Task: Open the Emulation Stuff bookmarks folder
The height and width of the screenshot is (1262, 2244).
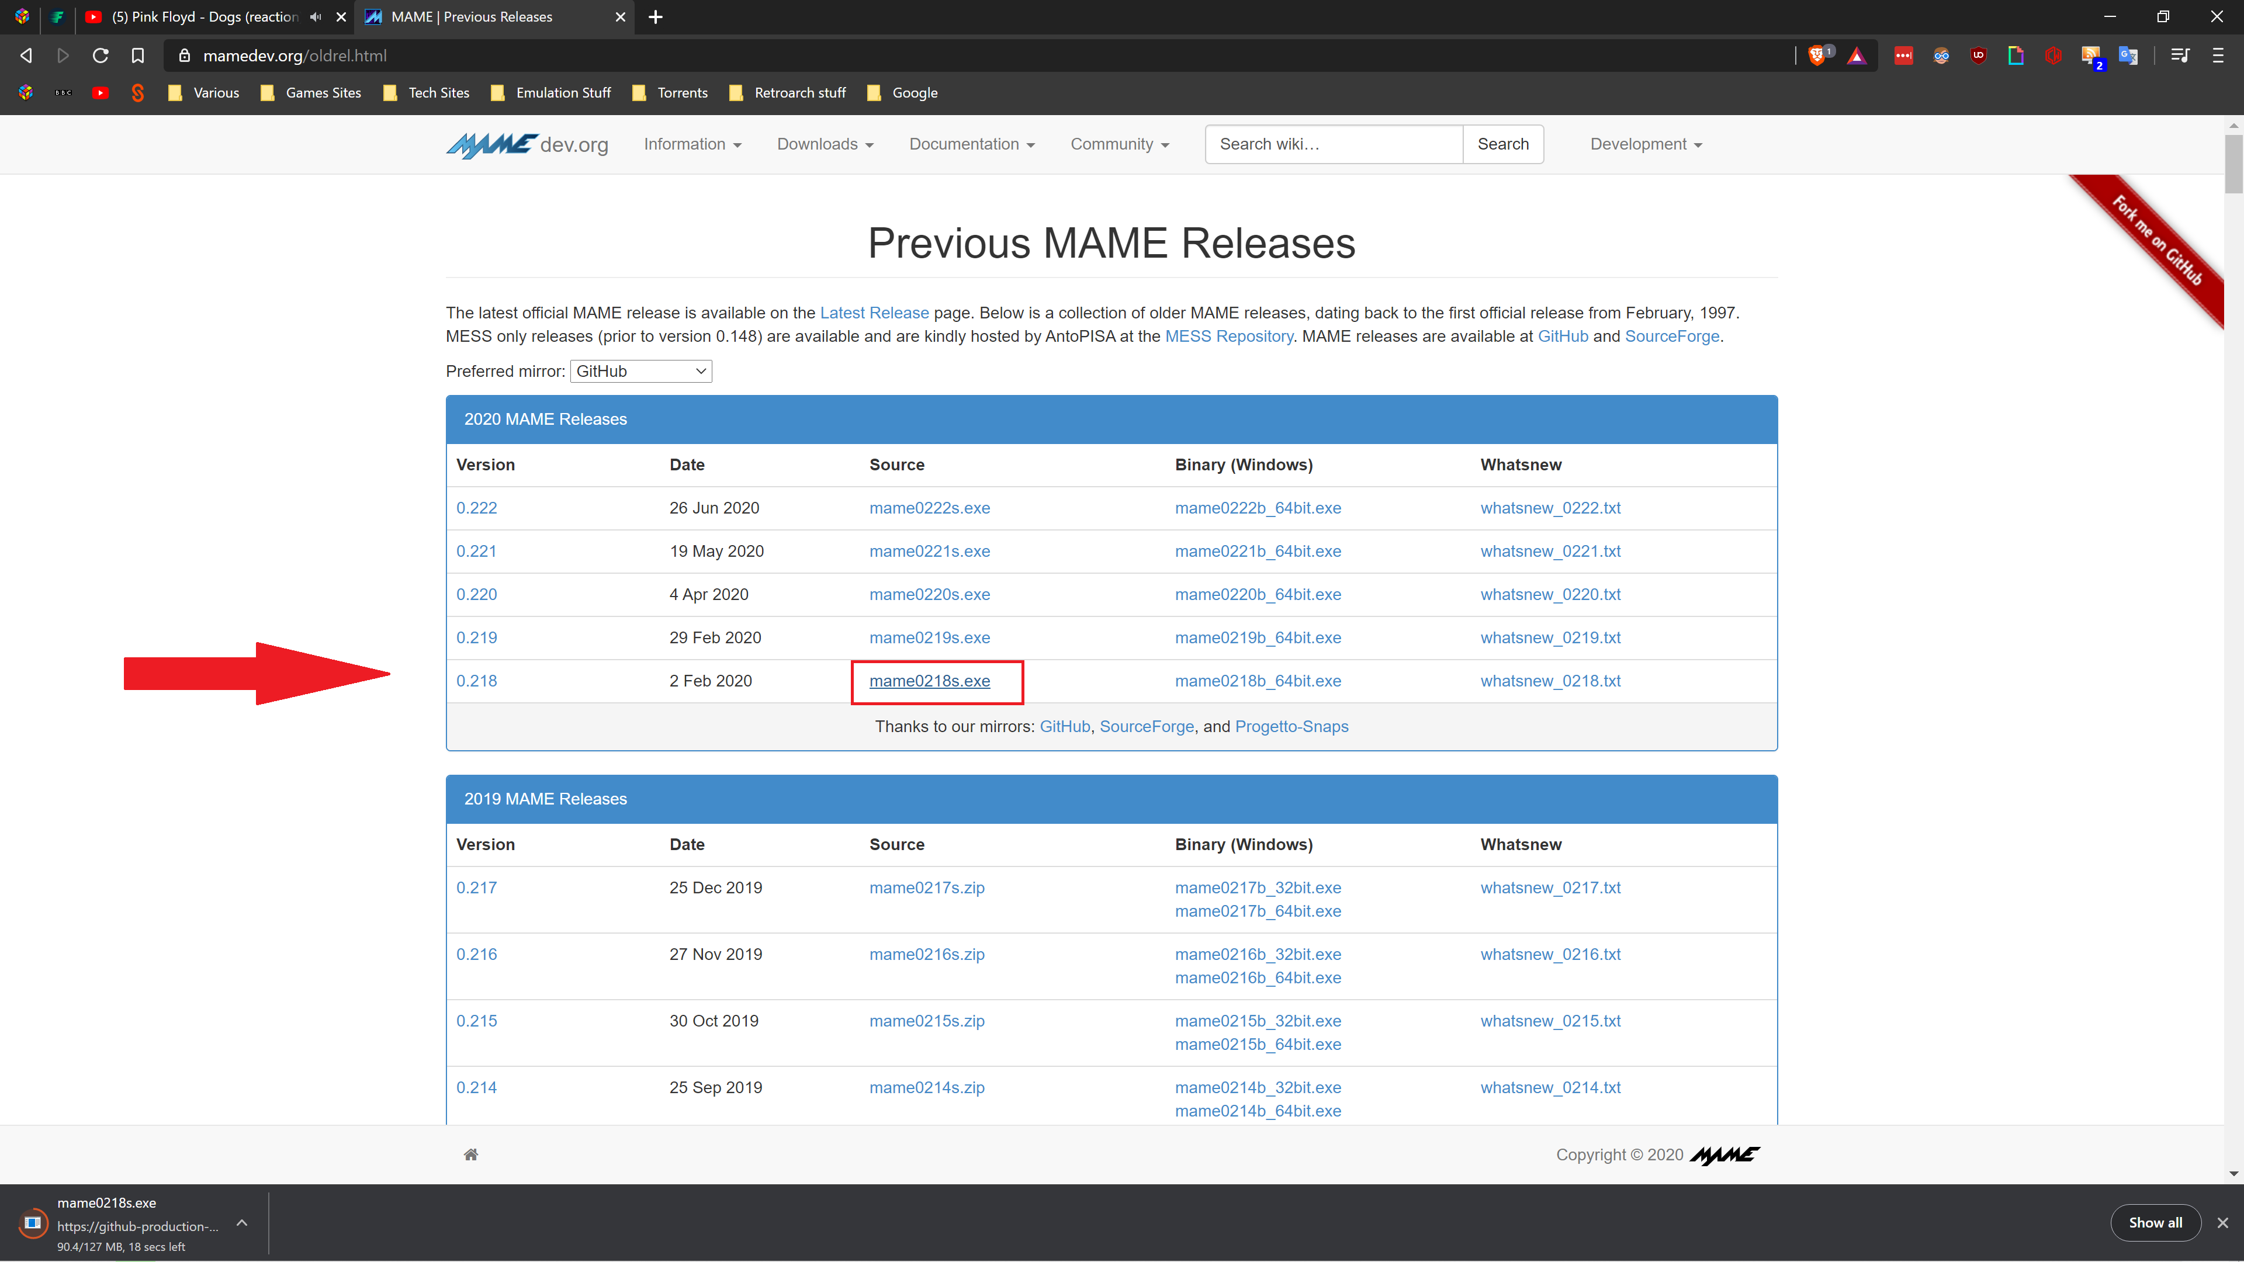Action: [550, 92]
